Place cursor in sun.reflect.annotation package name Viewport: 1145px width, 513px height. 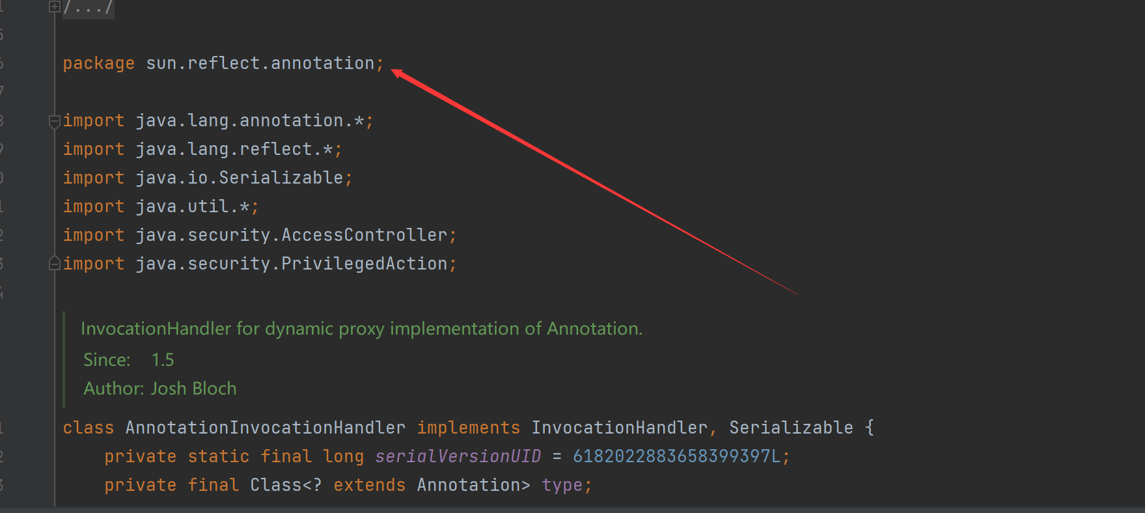pos(260,63)
